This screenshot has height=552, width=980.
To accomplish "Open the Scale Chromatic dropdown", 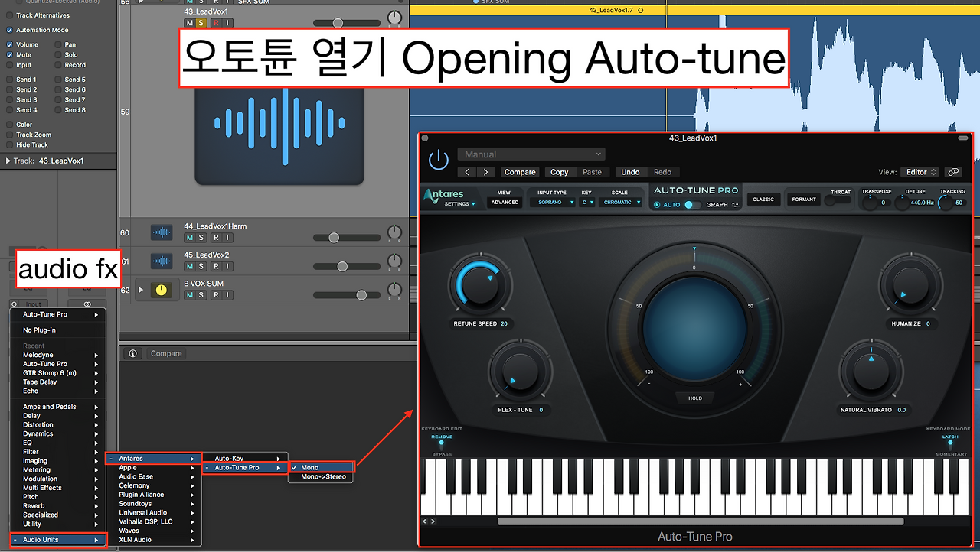I will pos(620,203).
